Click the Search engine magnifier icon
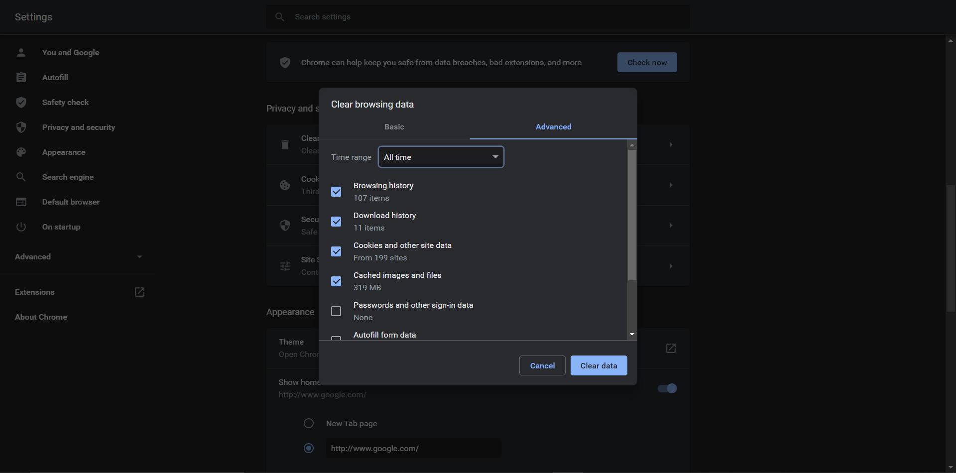956x473 pixels. pyautogui.click(x=21, y=177)
